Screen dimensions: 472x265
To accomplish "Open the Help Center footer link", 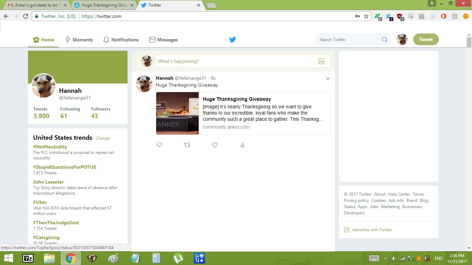I will (399, 194).
